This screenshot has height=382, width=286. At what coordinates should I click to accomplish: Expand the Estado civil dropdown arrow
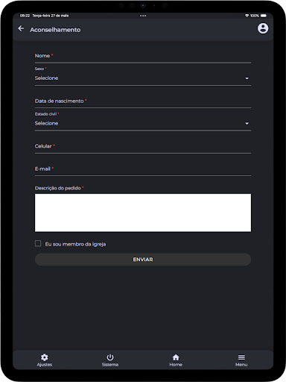click(x=247, y=124)
